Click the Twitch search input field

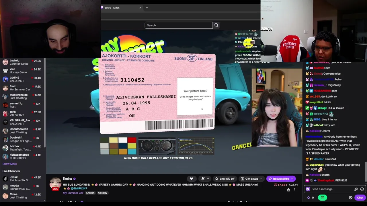pyautogui.click(x=179, y=25)
